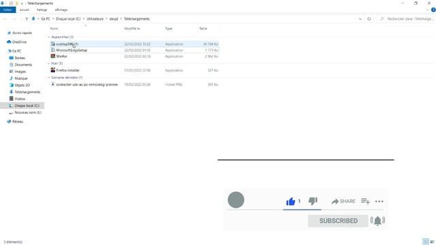Expand the chevron after Utilisateurs in breadcrumb
This screenshot has width=436, height=245.
106,19
